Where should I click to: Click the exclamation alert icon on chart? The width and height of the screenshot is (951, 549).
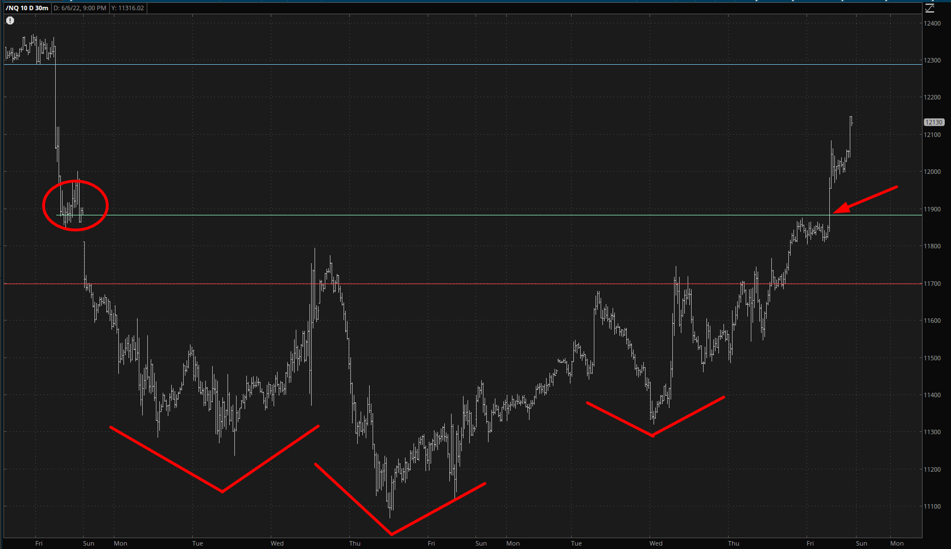pyautogui.click(x=10, y=20)
